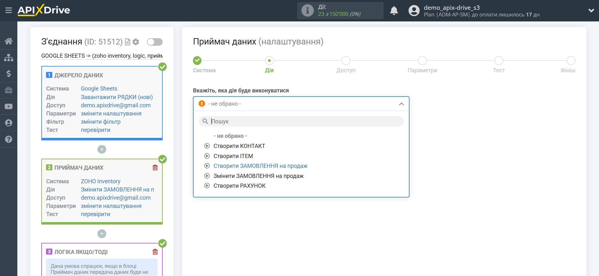Open Змінити ЗАМОВЛЕННЯ action link
This screenshot has width=599, height=276.
tap(117, 190)
